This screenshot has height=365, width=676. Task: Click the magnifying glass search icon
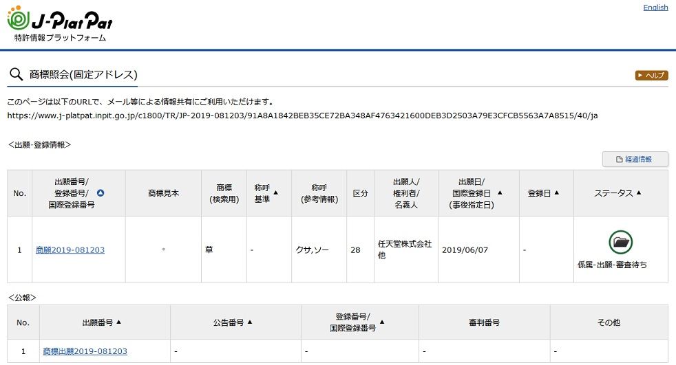16,74
